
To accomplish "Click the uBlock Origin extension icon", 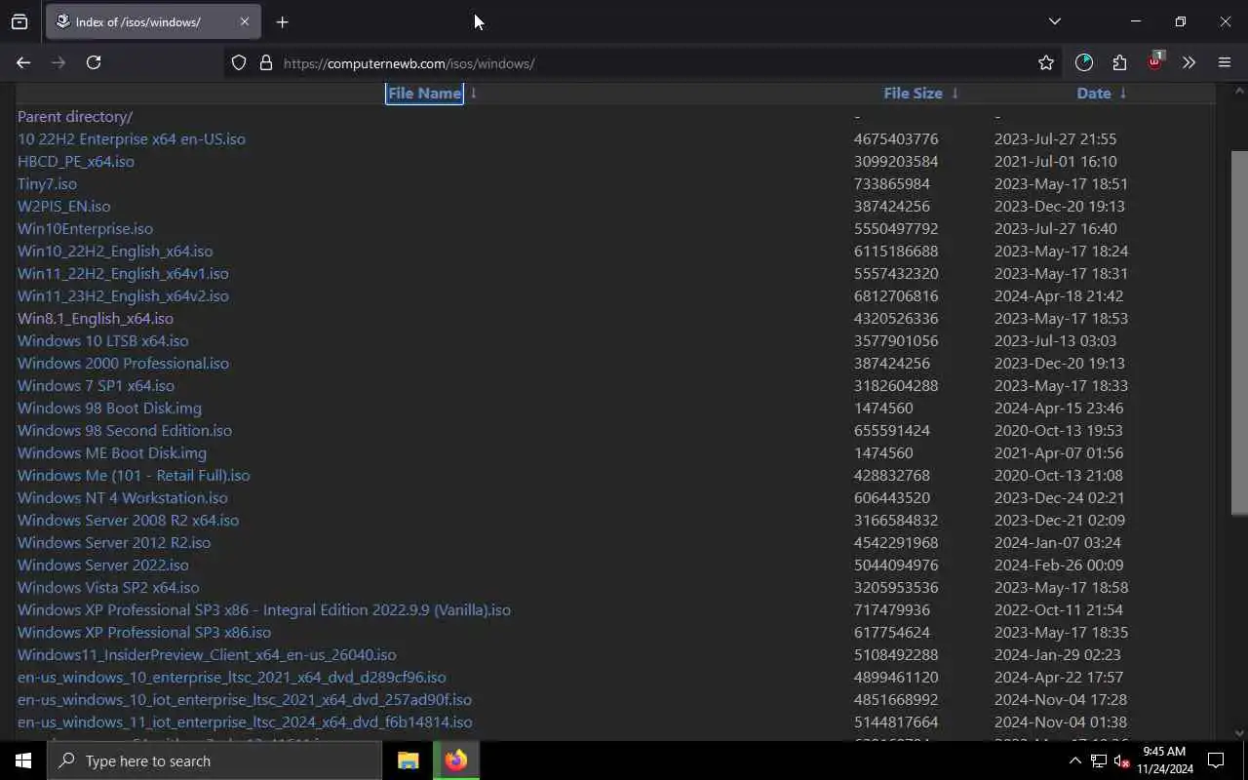I will [x=1155, y=61].
